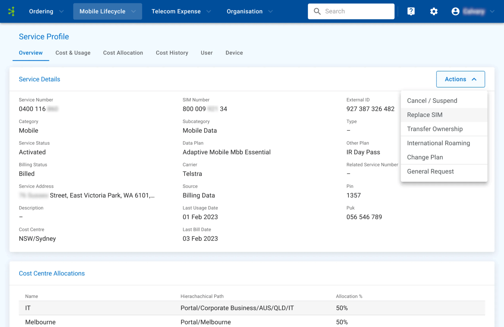The image size is (504, 327).
Task: Open the Cost History tab
Action: coord(172,53)
